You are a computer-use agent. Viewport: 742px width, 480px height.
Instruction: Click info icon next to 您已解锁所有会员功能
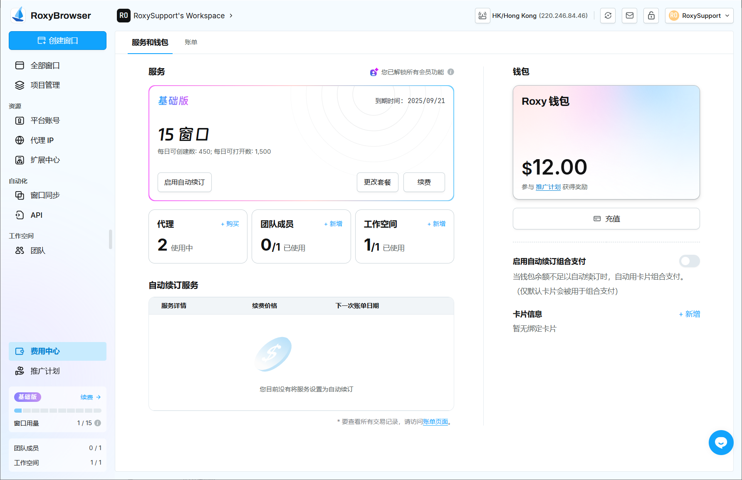pos(451,72)
